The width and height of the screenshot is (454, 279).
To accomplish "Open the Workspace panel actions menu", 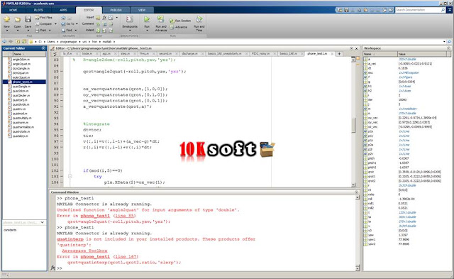I will pyautogui.click(x=449, y=48).
